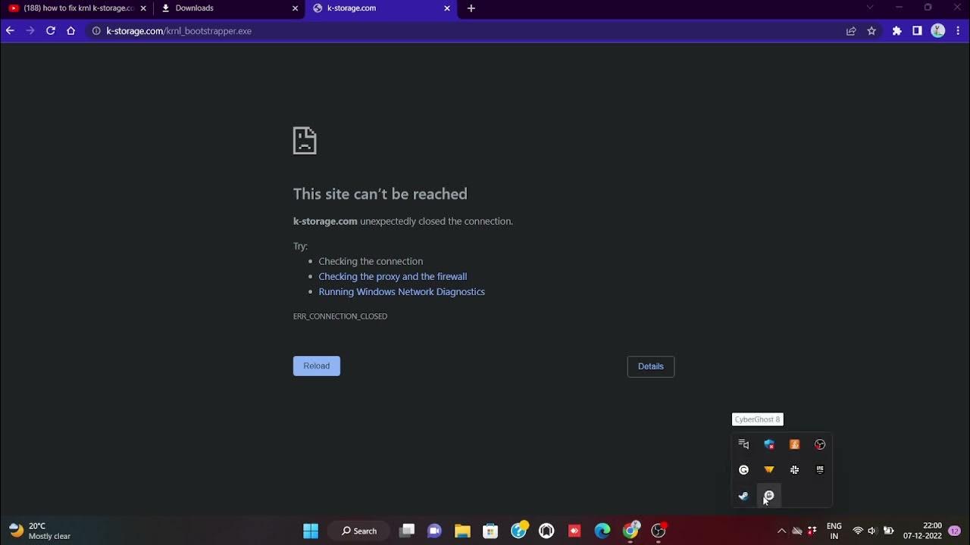Open the Extensions puzzle icon
The image size is (970, 545).
[897, 31]
